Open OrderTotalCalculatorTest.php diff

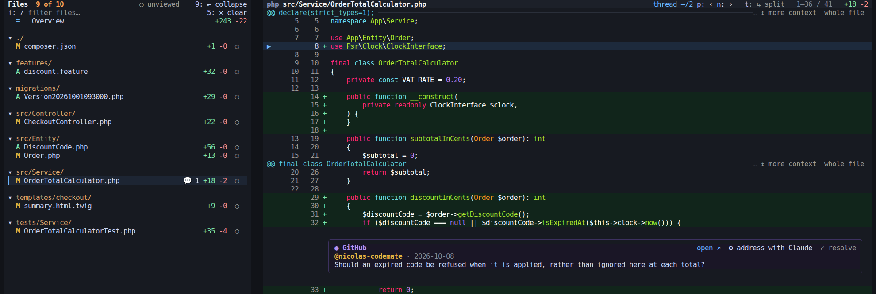(x=80, y=231)
